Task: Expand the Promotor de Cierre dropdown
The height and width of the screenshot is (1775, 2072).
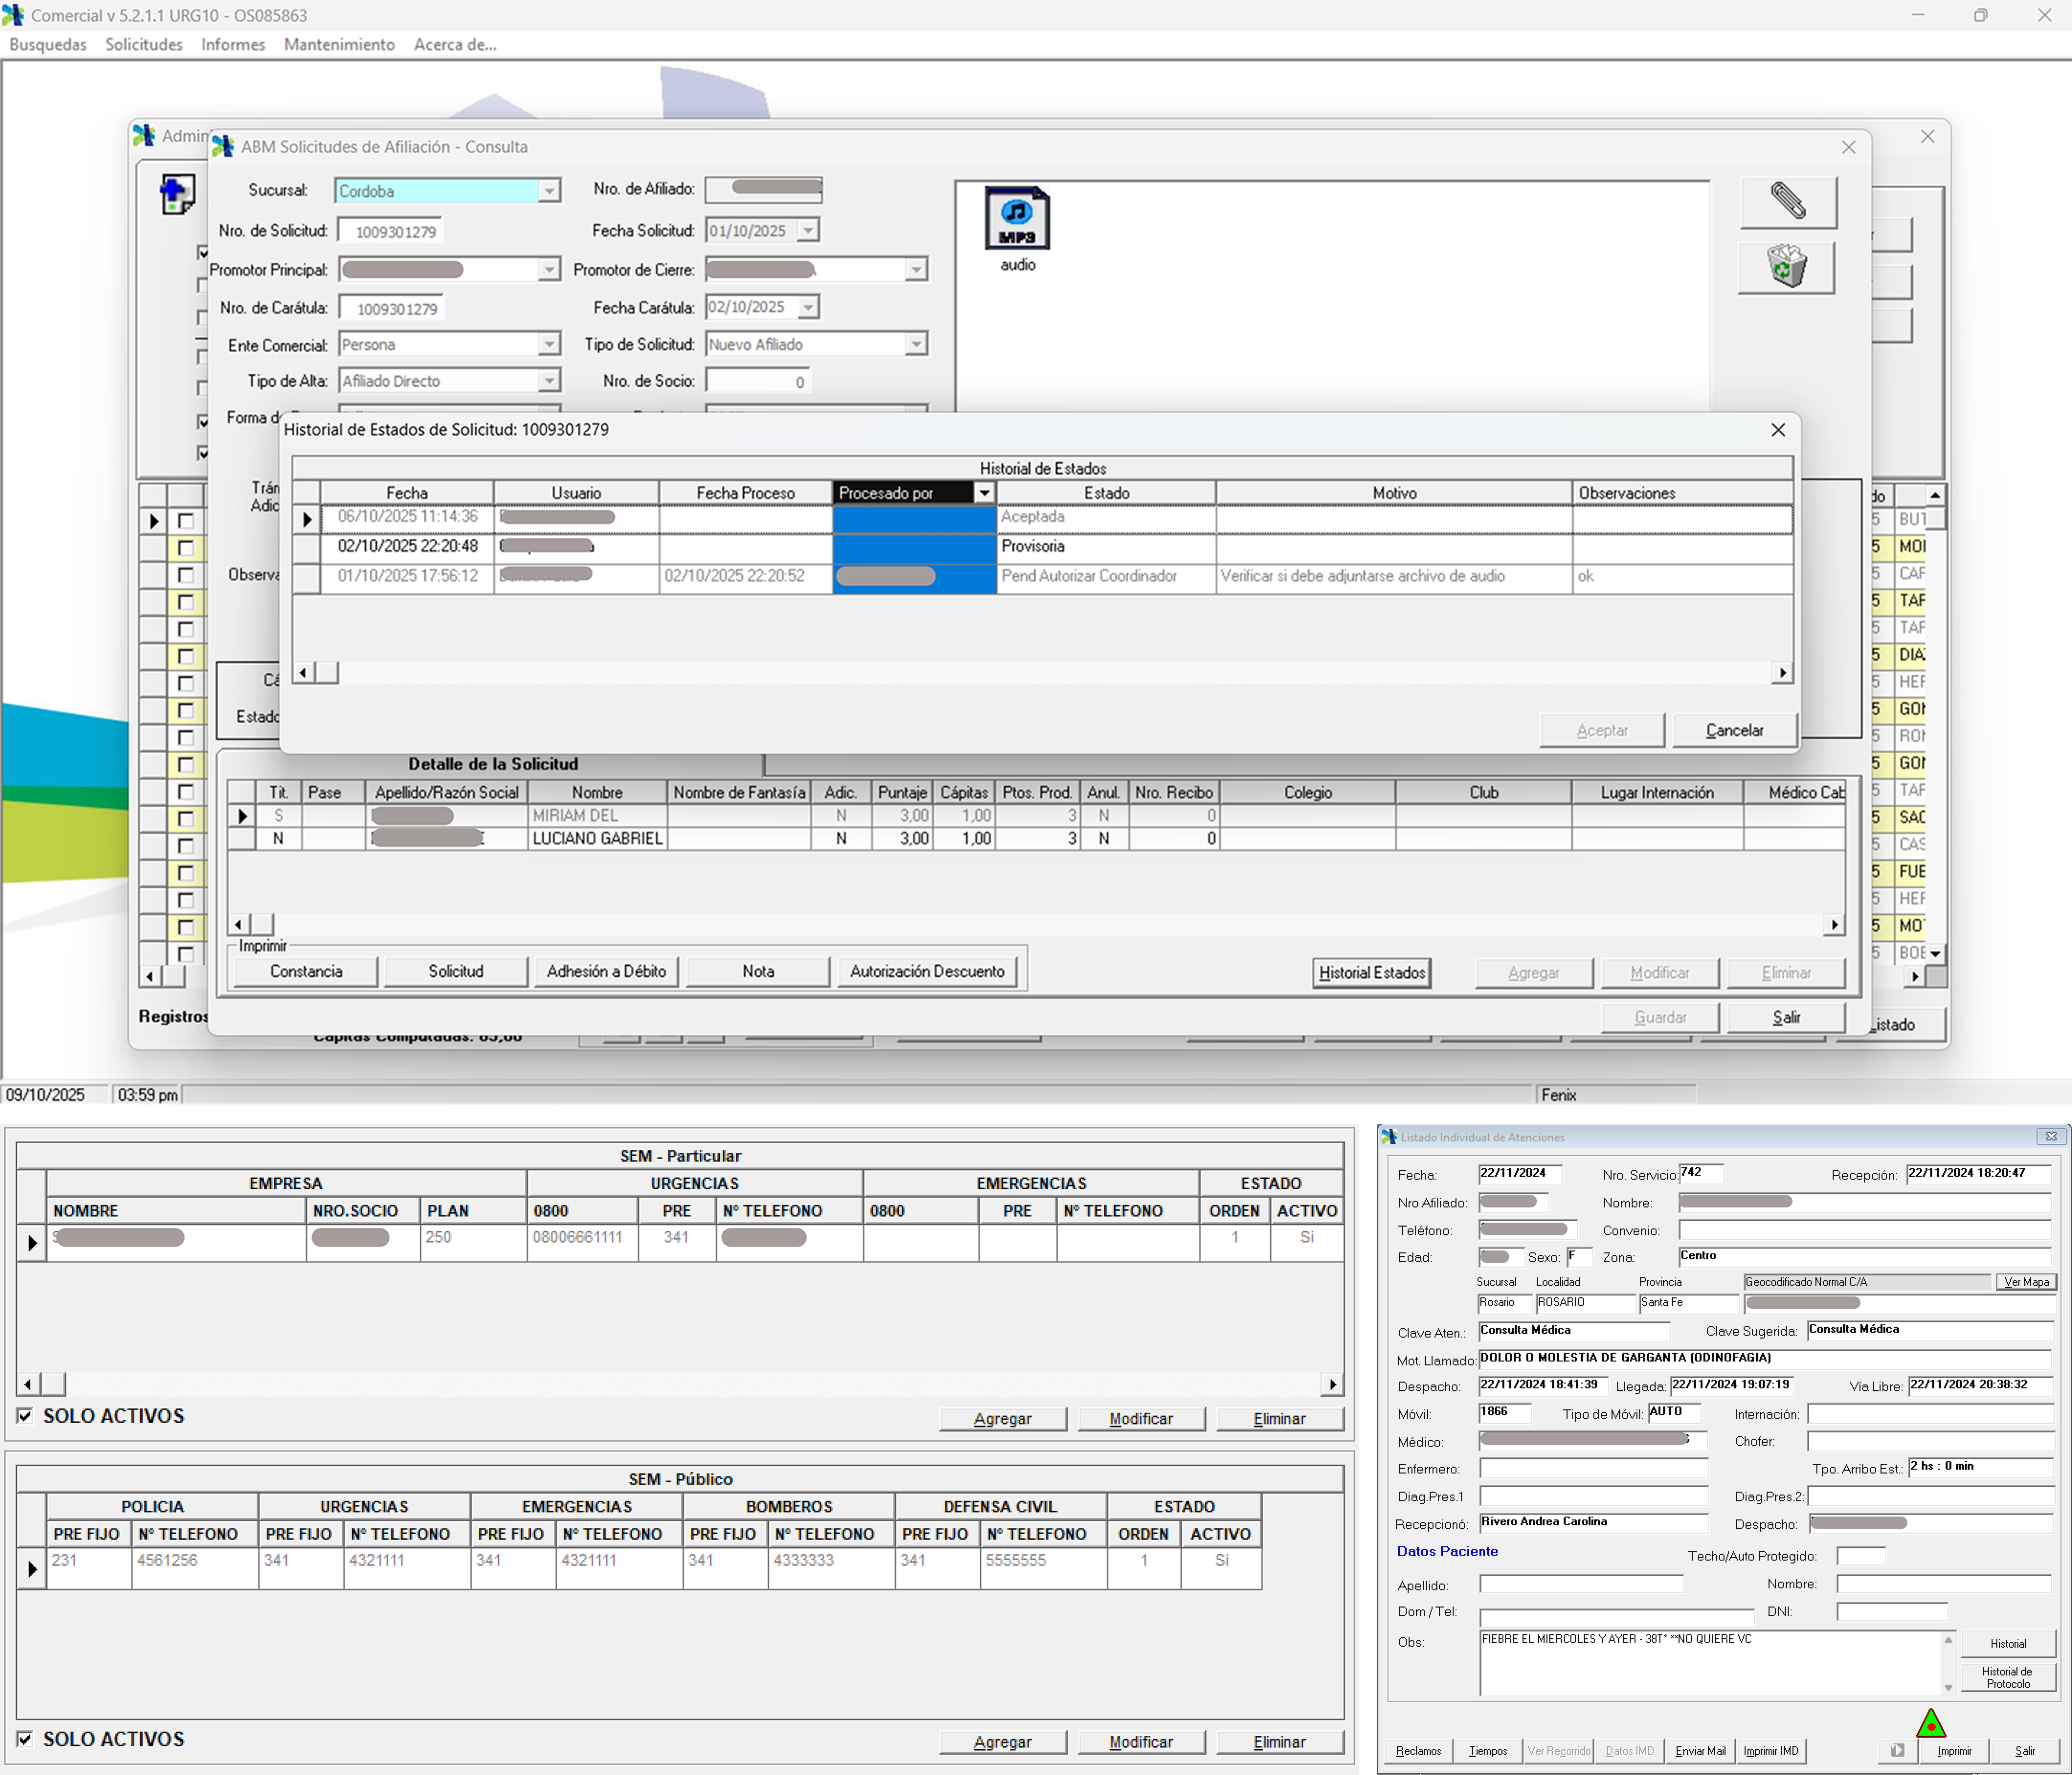Action: (x=916, y=270)
